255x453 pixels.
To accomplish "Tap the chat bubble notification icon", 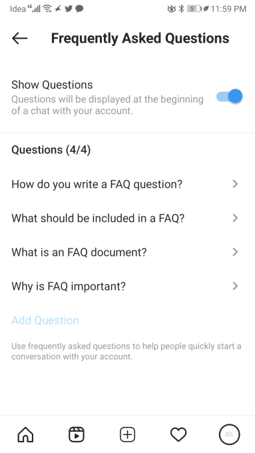I will pyautogui.click(x=79, y=9).
